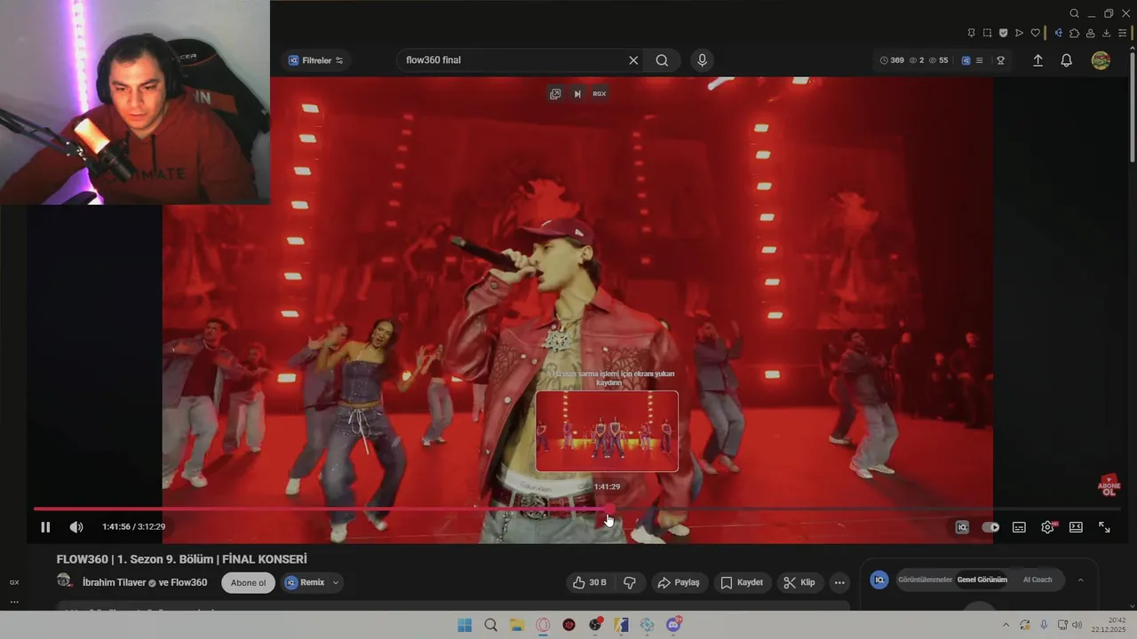Switch to AI Coach tab
Viewport: 1137px width, 639px height.
(x=1038, y=580)
